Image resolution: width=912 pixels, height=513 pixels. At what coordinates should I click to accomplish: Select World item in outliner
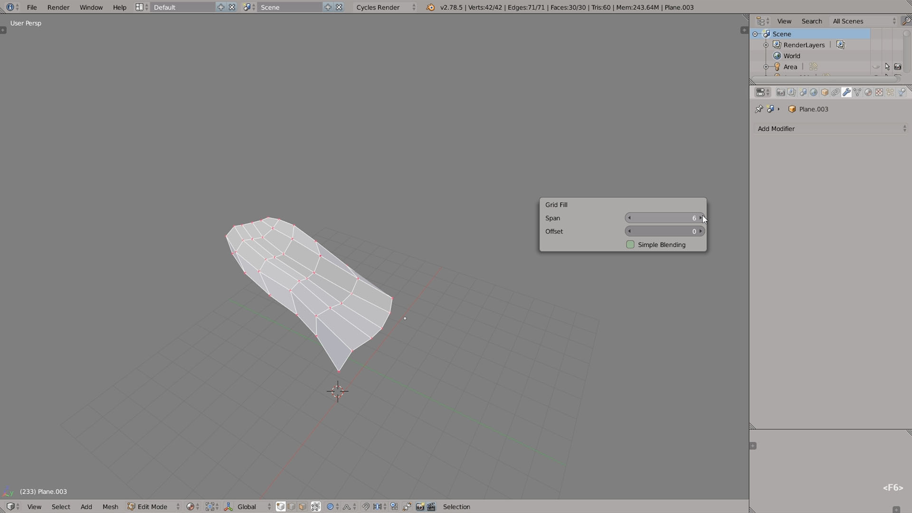pyautogui.click(x=791, y=56)
